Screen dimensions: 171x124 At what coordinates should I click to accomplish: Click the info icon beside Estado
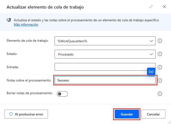click(x=159, y=54)
